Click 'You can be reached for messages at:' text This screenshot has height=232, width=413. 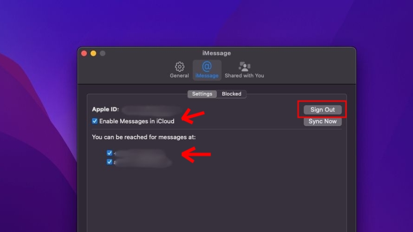[x=144, y=137]
